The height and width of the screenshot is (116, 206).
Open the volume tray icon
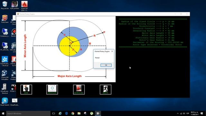coord(184,113)
